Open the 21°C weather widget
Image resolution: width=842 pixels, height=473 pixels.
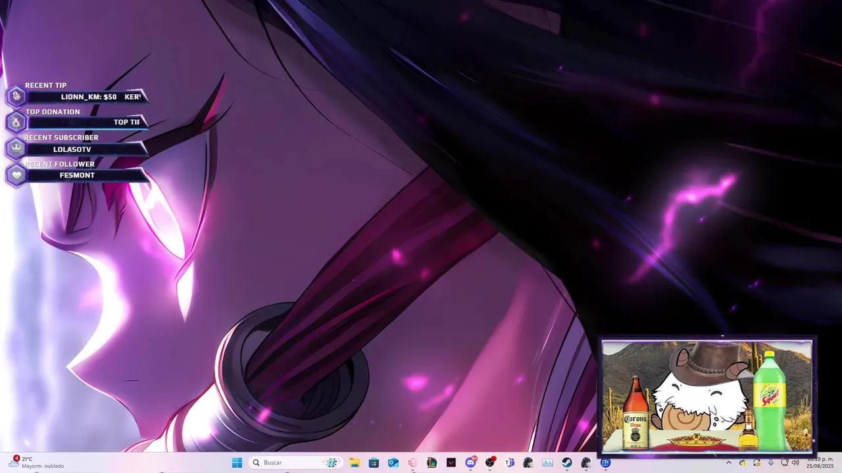click(x=36, y=462)
